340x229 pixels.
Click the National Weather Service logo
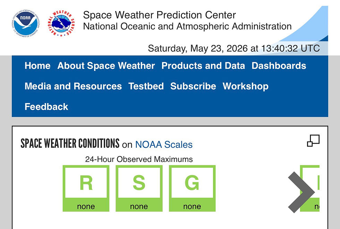61,24
